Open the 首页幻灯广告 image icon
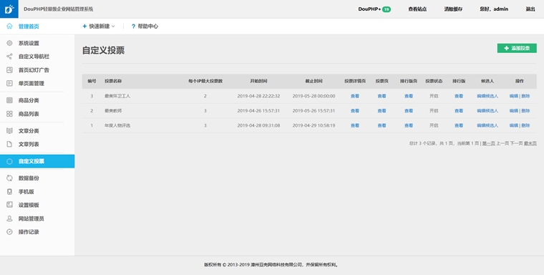Screen dimensions: 544x275 coord(9,69)
